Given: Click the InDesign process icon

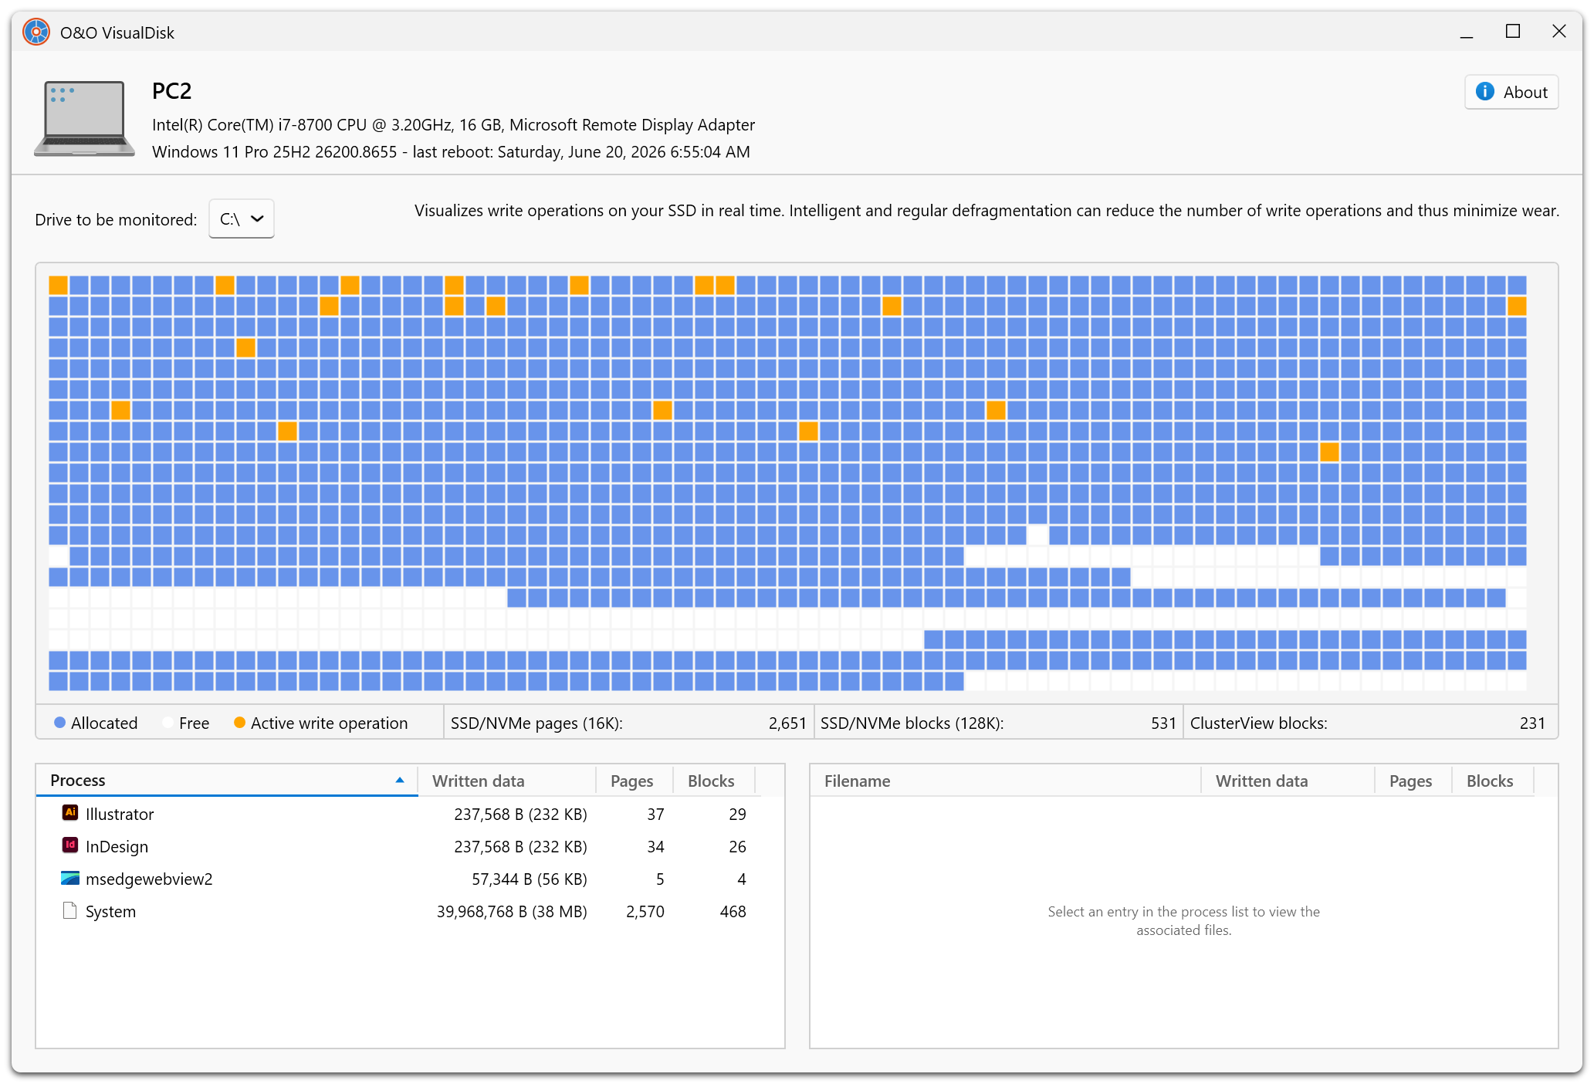Looking at the screenshot, I should coord(70,845).
